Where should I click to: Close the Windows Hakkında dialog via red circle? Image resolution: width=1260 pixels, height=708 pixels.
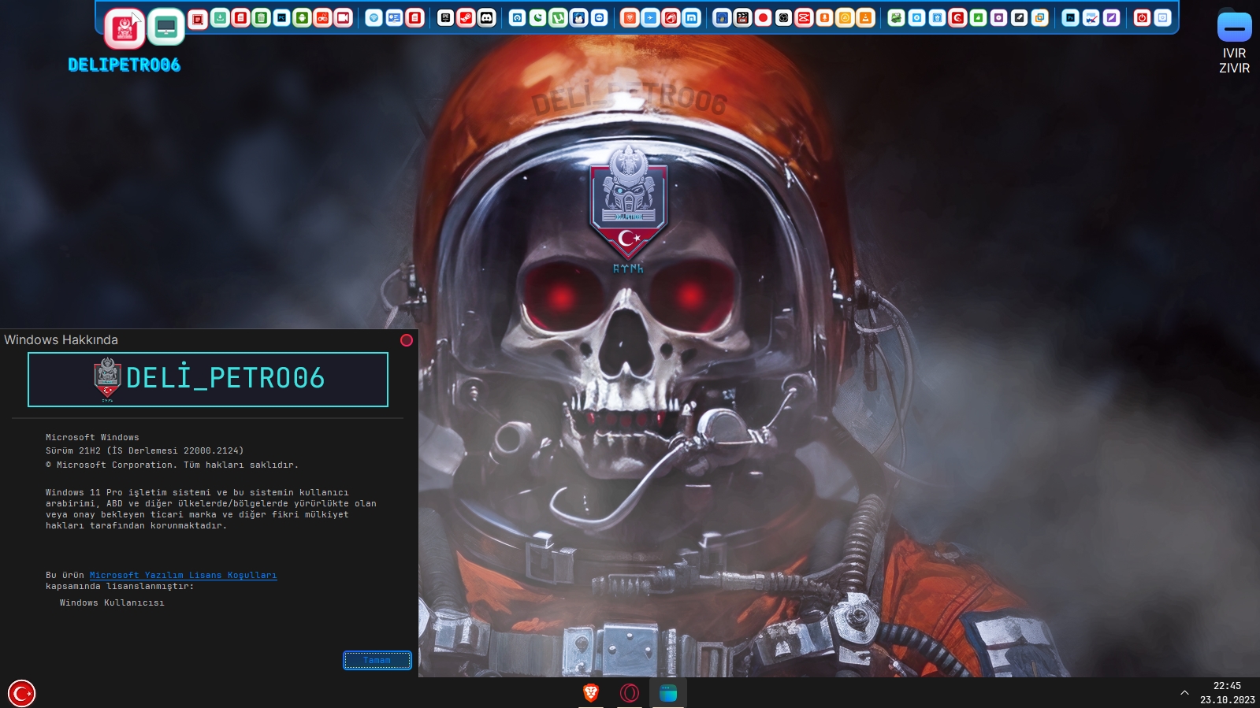[407, 340]
